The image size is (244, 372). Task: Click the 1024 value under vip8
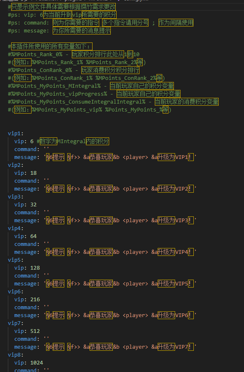click(37, 363)
